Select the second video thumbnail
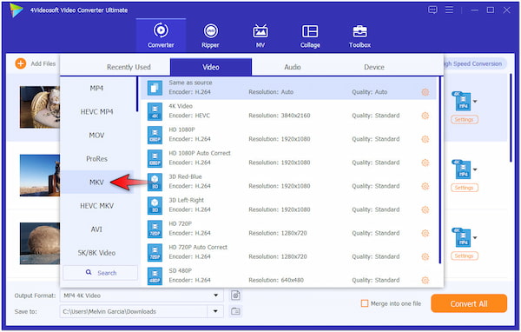Viewport: 521px width, 332px height. (40, 176)
